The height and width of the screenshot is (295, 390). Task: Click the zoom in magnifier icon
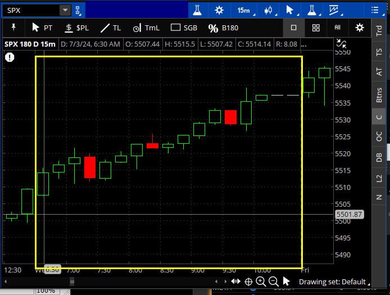261,282
